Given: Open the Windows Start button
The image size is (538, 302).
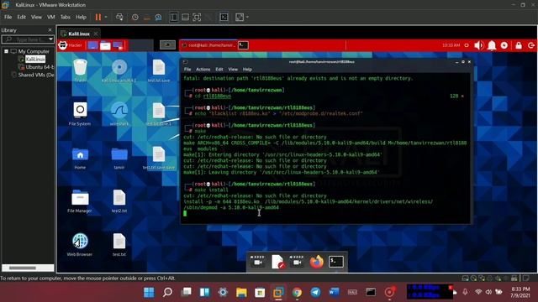Looking at the screenshot, I should point(149,293).
